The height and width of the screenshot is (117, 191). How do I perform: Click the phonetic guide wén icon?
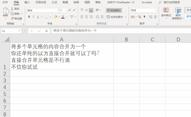pyautogui.click(x=72, y=17)
